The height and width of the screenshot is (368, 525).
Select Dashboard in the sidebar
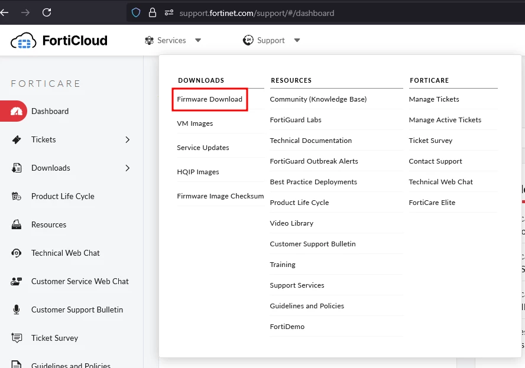tap(50, 112)
